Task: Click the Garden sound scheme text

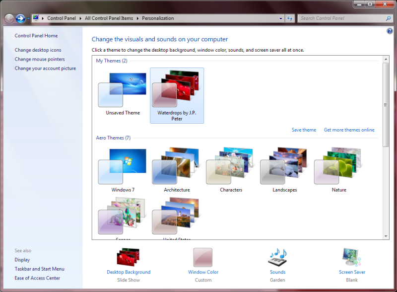Action: [277, 280]
